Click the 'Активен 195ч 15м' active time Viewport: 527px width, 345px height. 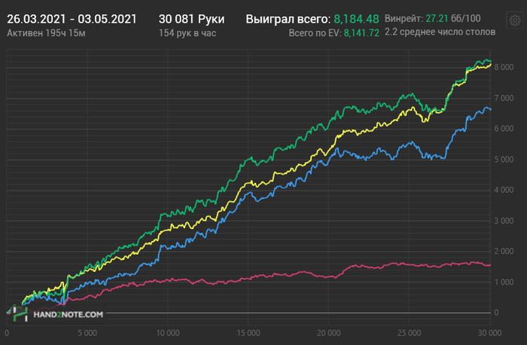click(x=46, y=33)
